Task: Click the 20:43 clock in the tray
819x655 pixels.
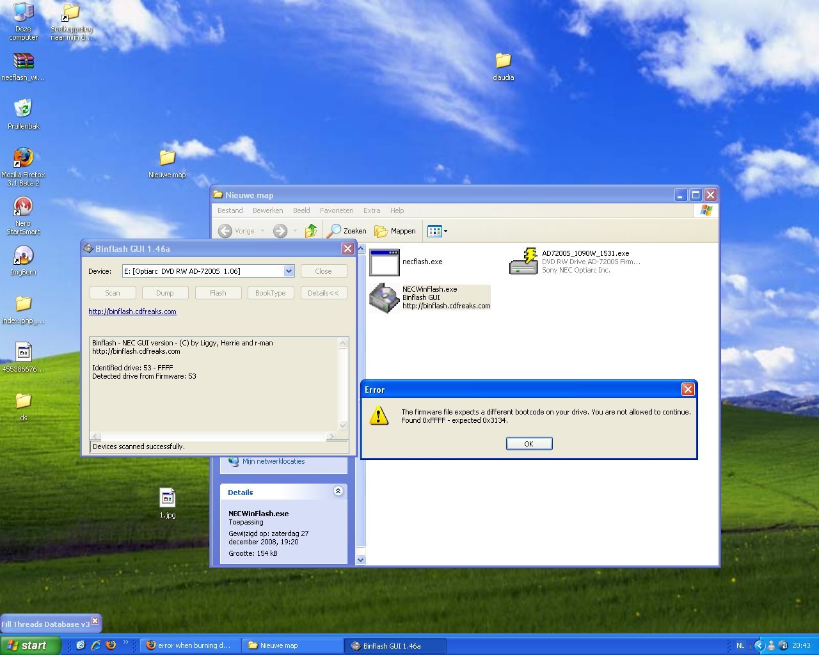Action: [801, 645]
